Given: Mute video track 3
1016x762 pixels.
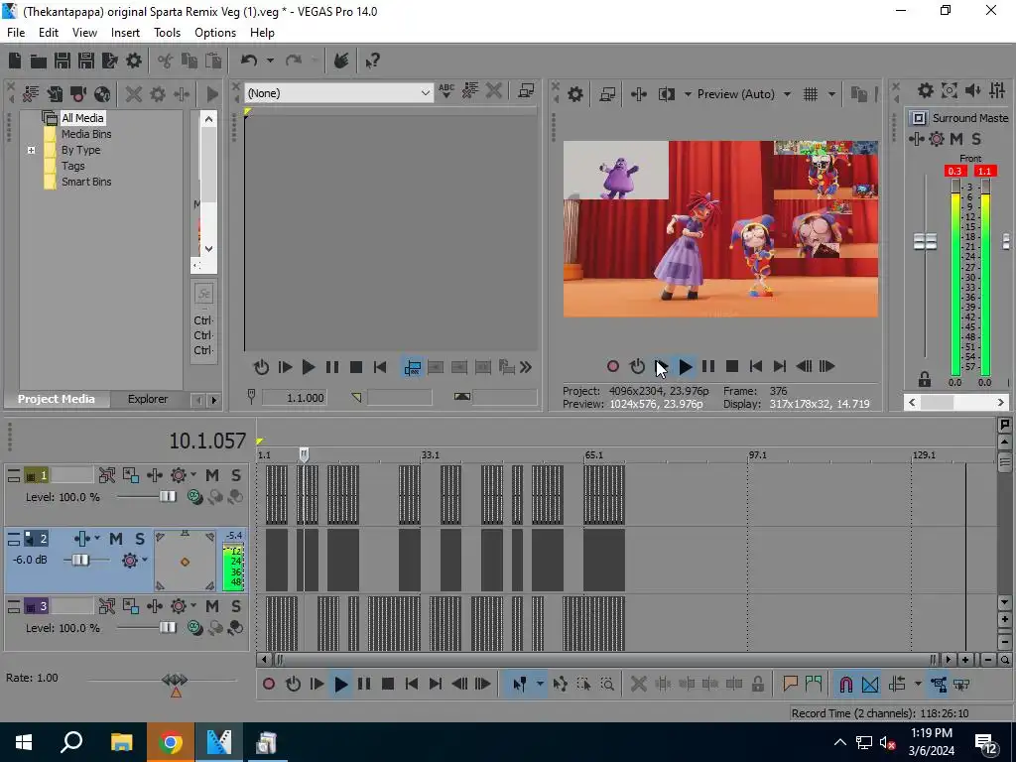Looking at the screenshot, I should pos(212,606).
